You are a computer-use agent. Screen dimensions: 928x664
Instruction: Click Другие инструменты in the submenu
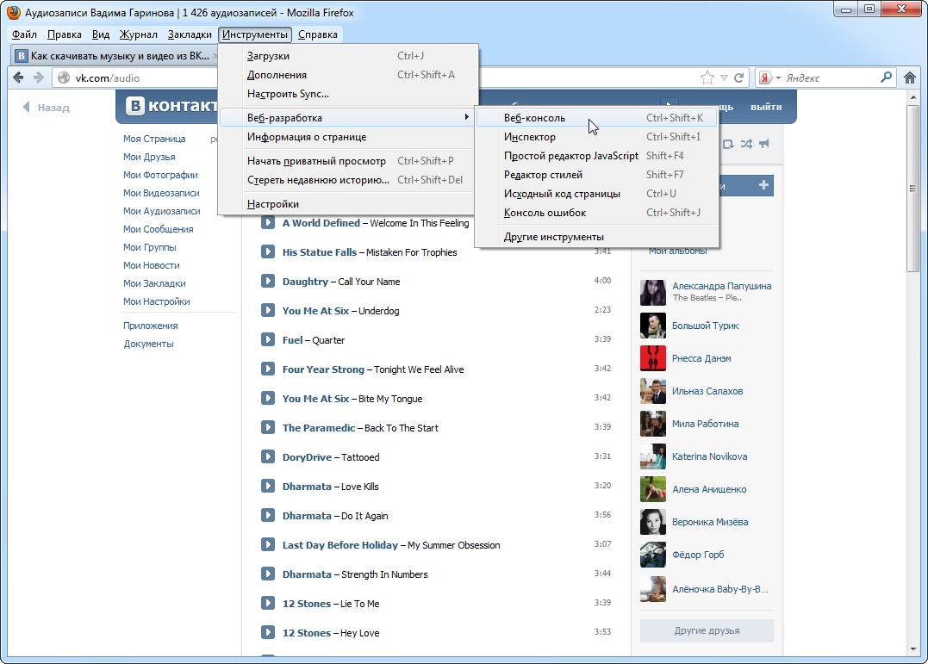point(597,237)
